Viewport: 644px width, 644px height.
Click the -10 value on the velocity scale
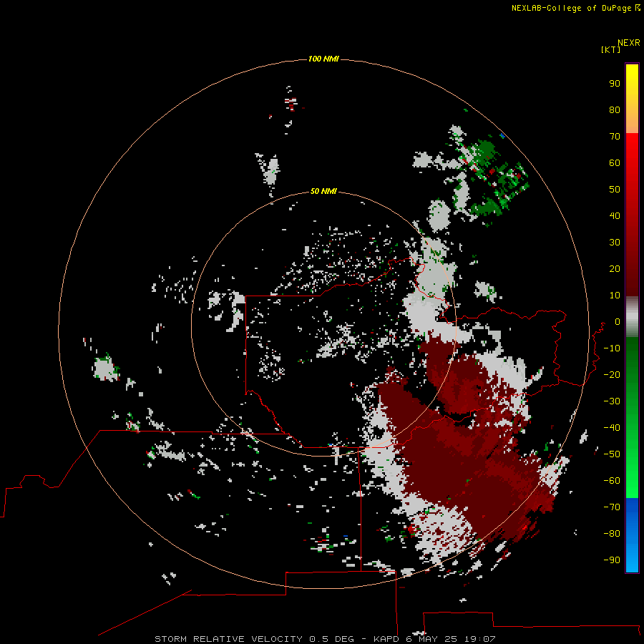click(612, 348)
